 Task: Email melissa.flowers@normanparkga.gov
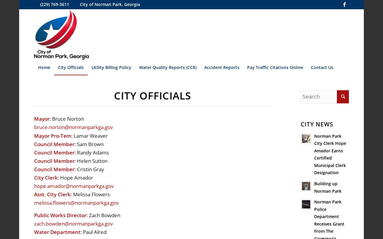pyautogui.click(x=76, y=203)
